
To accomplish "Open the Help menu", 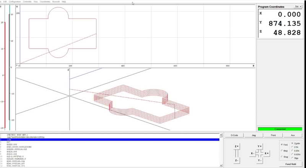I will click(x=64, y=2).
